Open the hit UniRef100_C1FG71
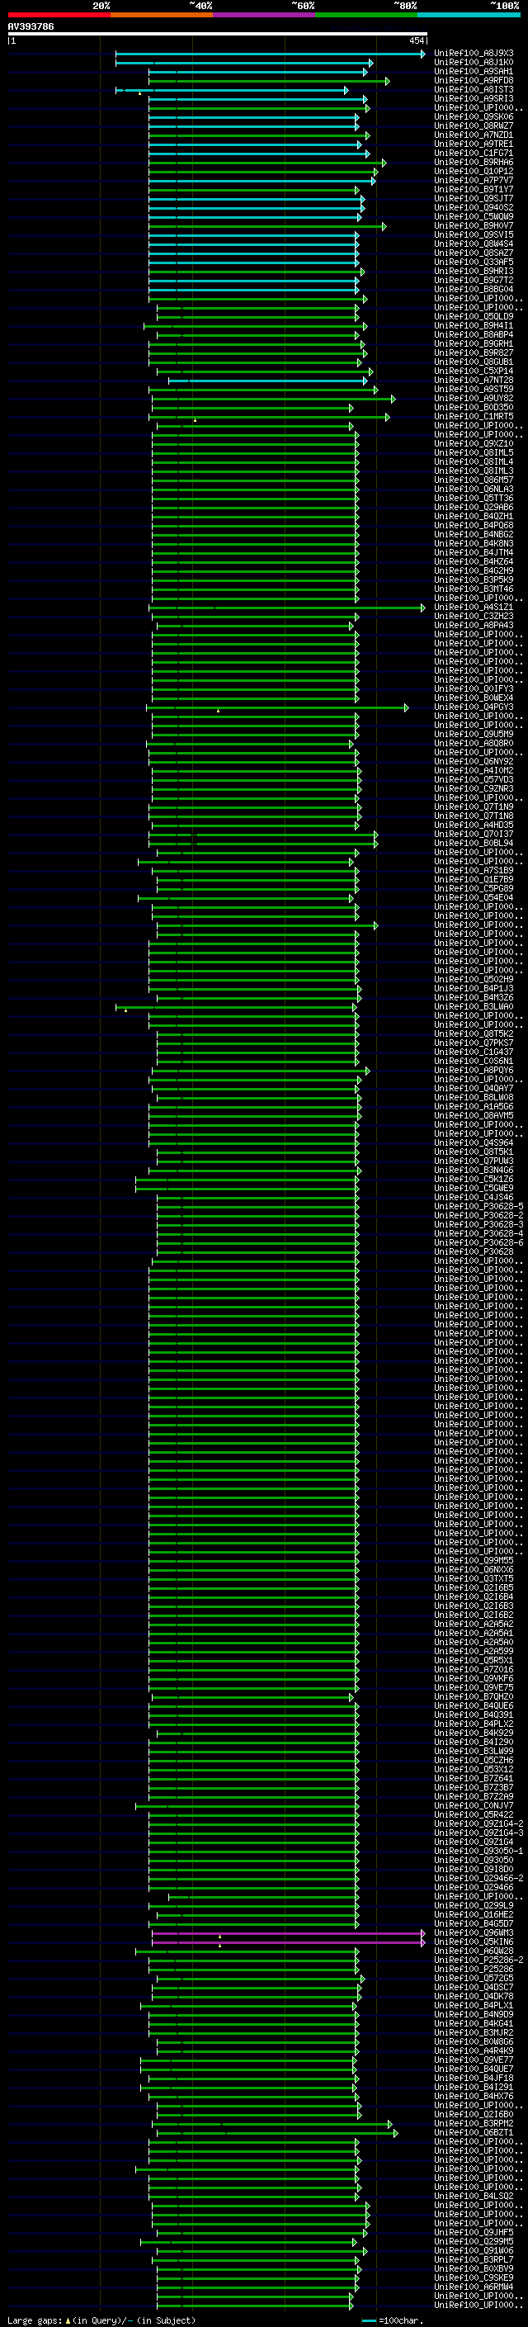This screenshot has height=2327, width=528. pos(474,154)
